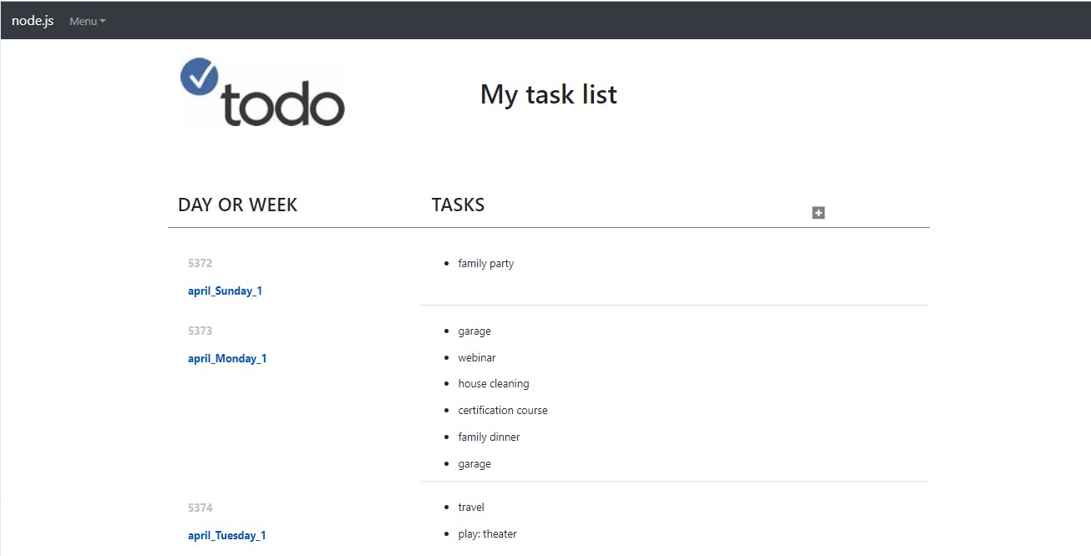This screenshot has width=1091, height=556.
Task: Click the first 'garage' task under Monday
Action: 474,331
